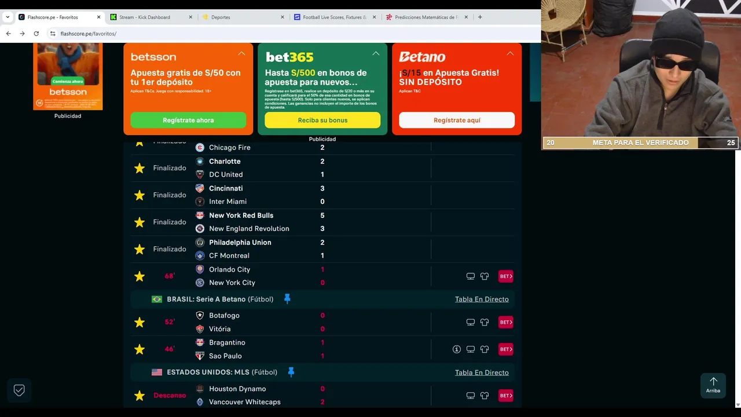741x417 pixels.
Task: Click the shield check icon at bottom left
Action: pyautogui.click(x=19, y=390)
